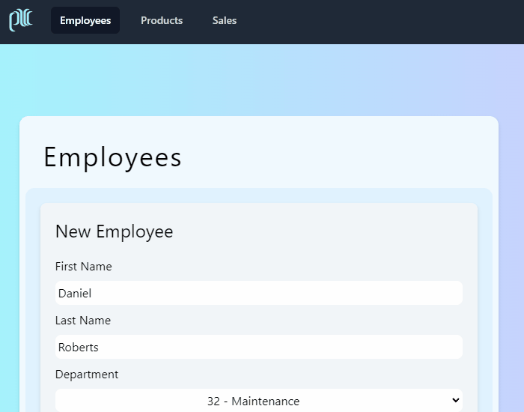Switch to the Sales section
This screenshot has width=524, height=412.
pyautogui.click(x=225, y=20)
